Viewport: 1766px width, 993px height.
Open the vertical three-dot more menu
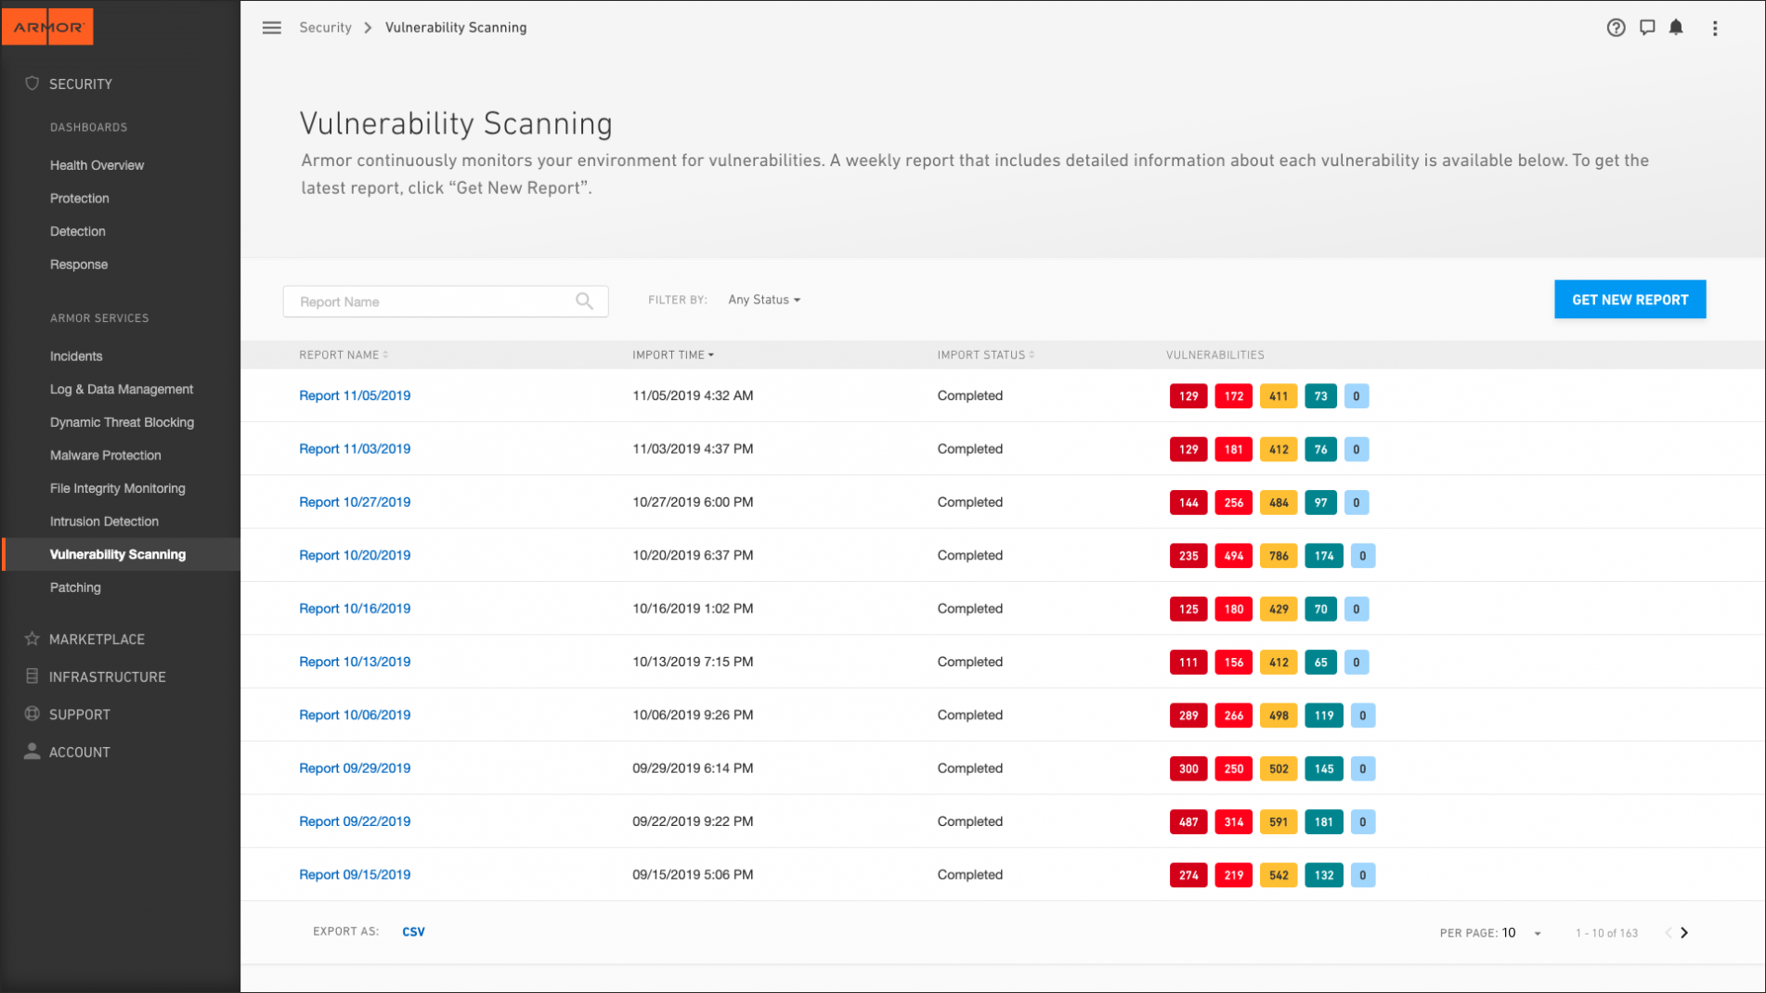[1715, 28]
